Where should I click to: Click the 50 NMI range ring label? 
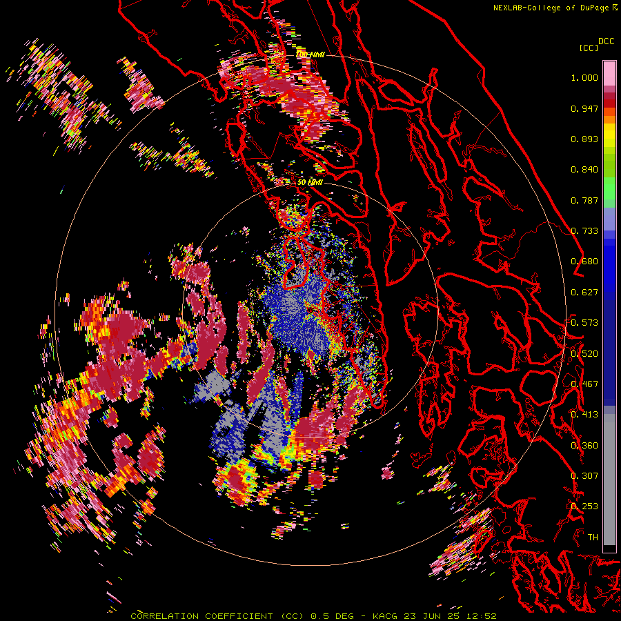click(310, 183)
